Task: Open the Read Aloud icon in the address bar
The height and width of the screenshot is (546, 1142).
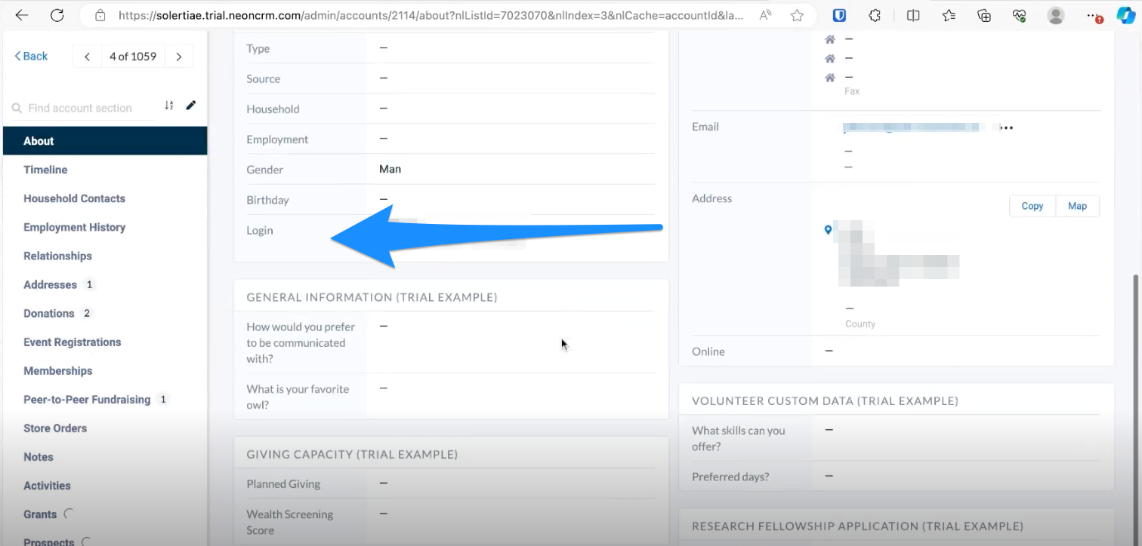Action: pos(766,15)
